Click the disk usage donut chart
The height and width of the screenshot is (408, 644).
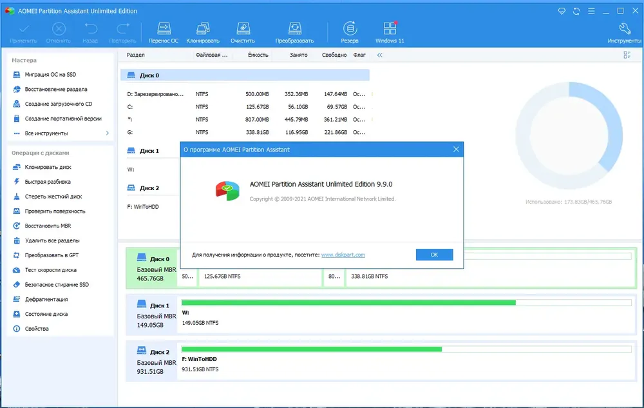click(x=569, y=135)
